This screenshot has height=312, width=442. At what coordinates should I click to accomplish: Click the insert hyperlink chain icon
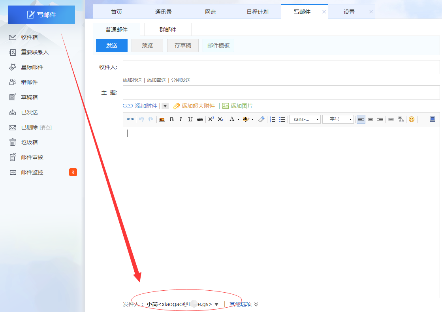tap(391, 119)
